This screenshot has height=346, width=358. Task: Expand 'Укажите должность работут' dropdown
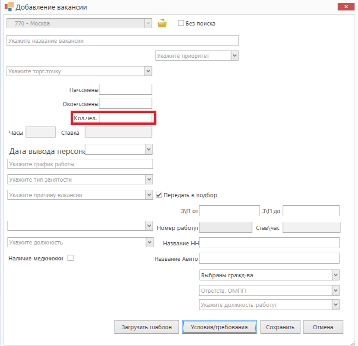tap(336, 305)
